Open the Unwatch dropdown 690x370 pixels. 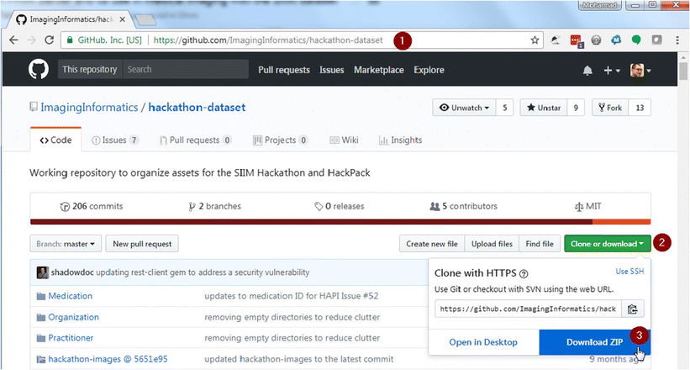pyautogui.click(x=464, y=108)
